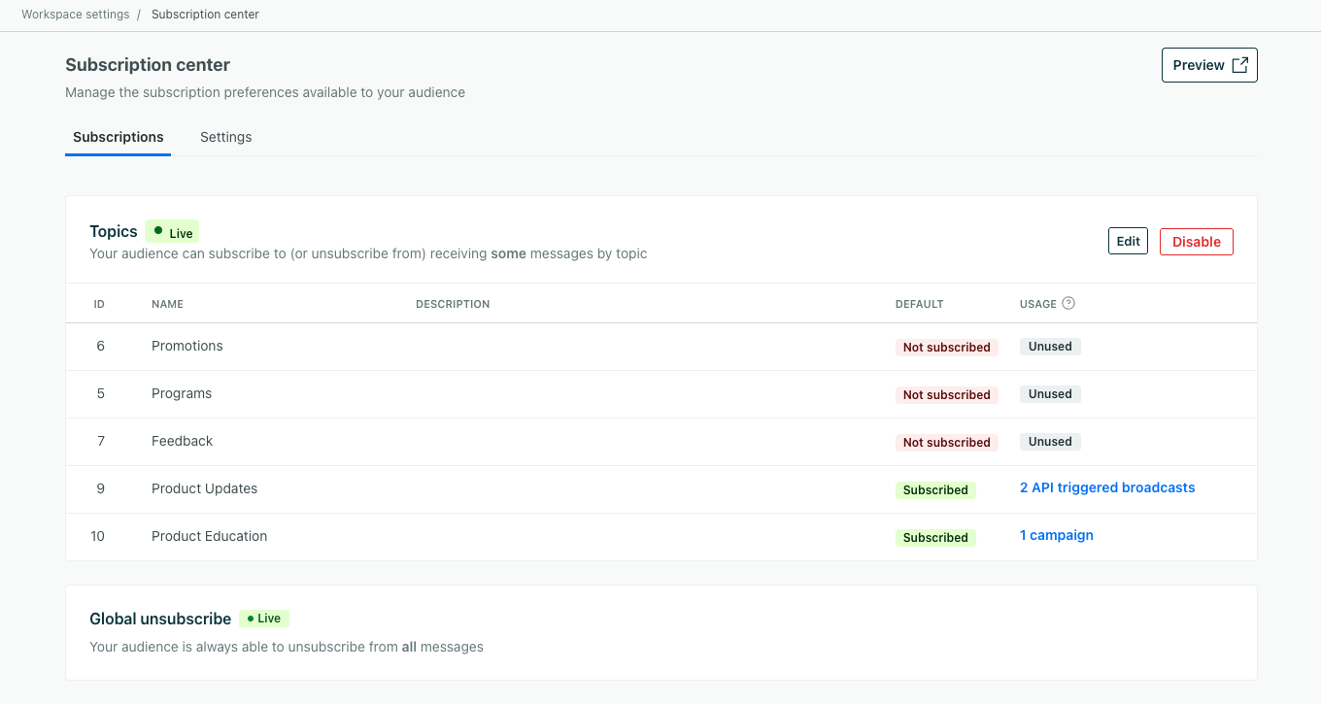Viewport: 1321px width, 704px height.
Task: Select the Subscriptions tab
Action: [x=118, y=137]
